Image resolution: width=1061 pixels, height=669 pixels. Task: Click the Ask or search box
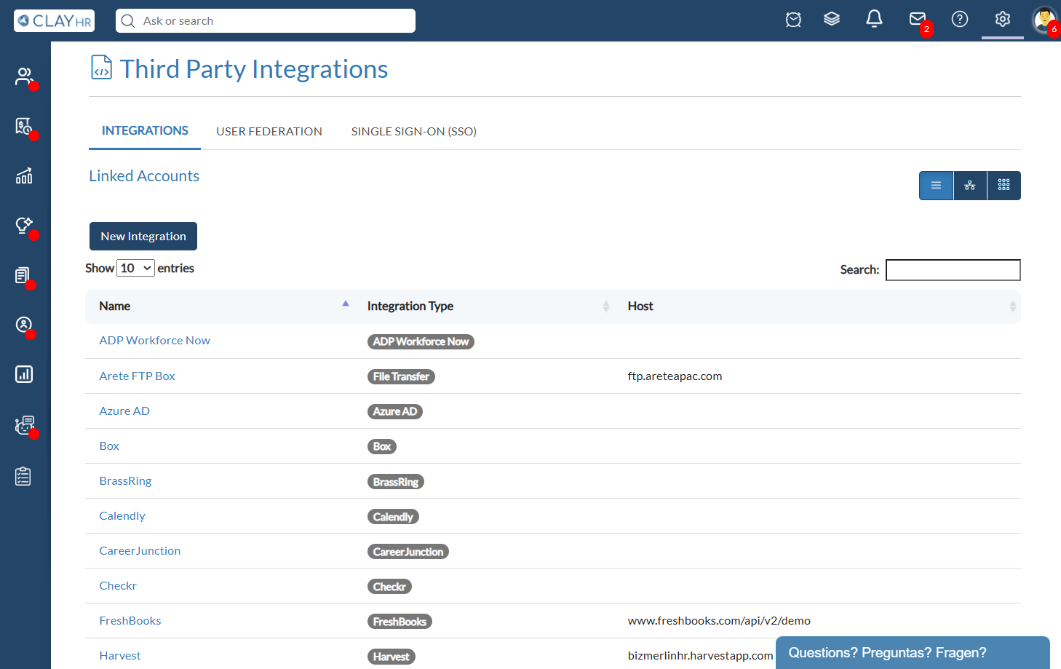click(x=266, y=21)
